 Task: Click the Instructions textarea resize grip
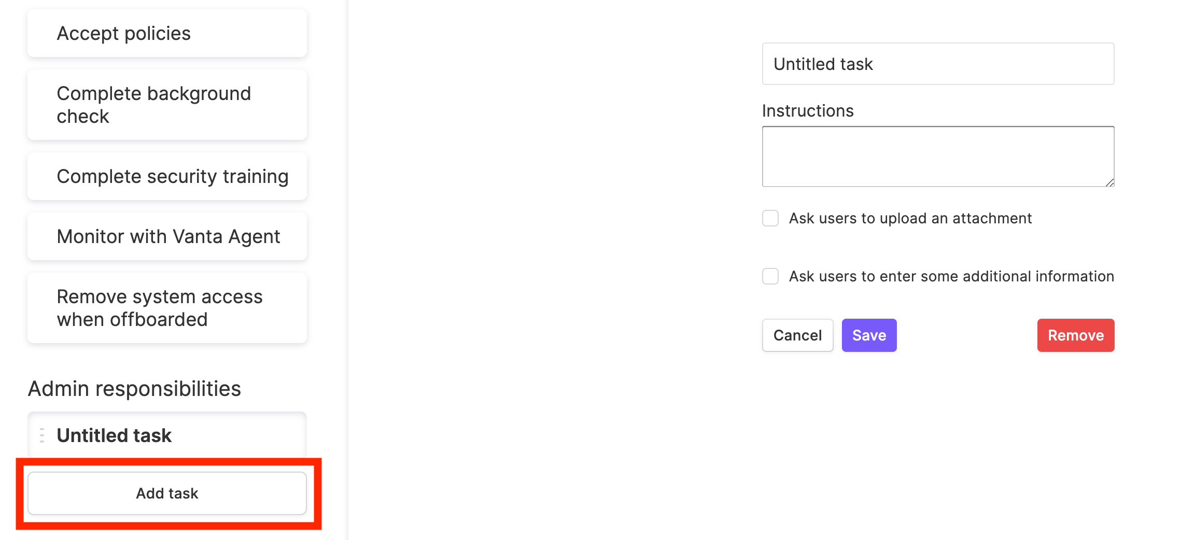1109,182
